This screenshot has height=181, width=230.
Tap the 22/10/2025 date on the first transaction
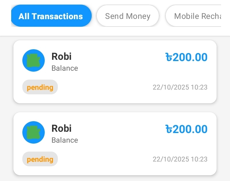click(x=171, y=87)
